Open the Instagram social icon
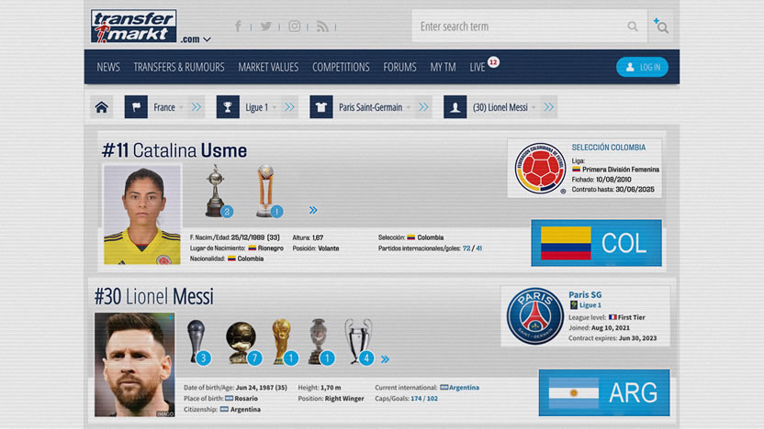This screenshot has width=764, height=429. (294, 27)
